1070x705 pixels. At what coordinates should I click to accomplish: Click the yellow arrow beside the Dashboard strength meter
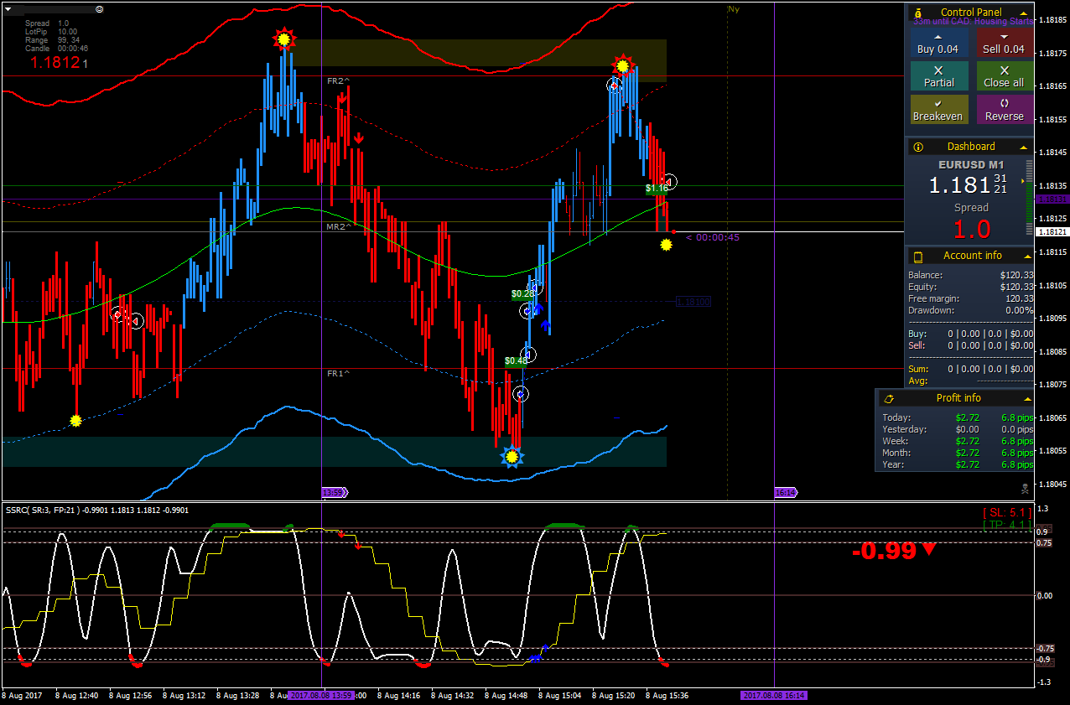(x=1022, y=181)
